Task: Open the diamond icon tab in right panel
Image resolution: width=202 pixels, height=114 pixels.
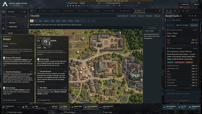Action: click(x=183, y=11)
